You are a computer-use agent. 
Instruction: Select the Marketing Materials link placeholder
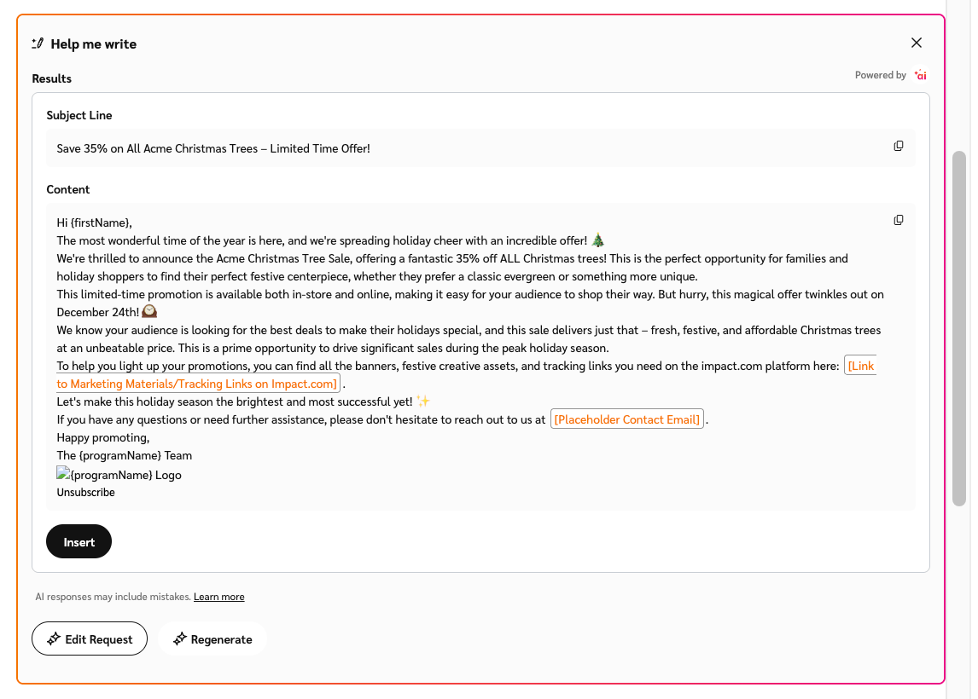(x=196, y=384)
